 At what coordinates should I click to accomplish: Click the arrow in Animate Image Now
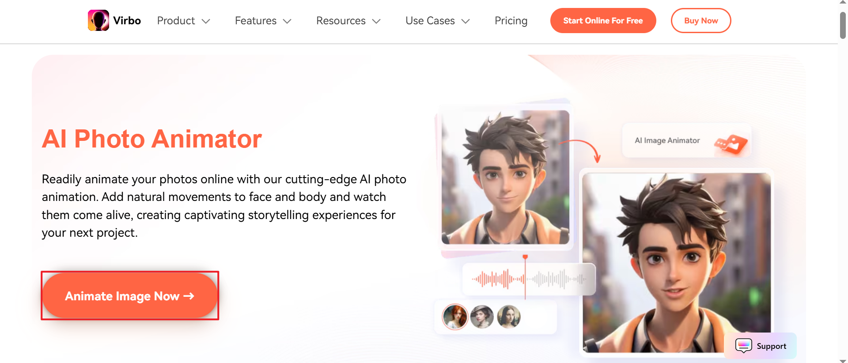pos(189,296)
